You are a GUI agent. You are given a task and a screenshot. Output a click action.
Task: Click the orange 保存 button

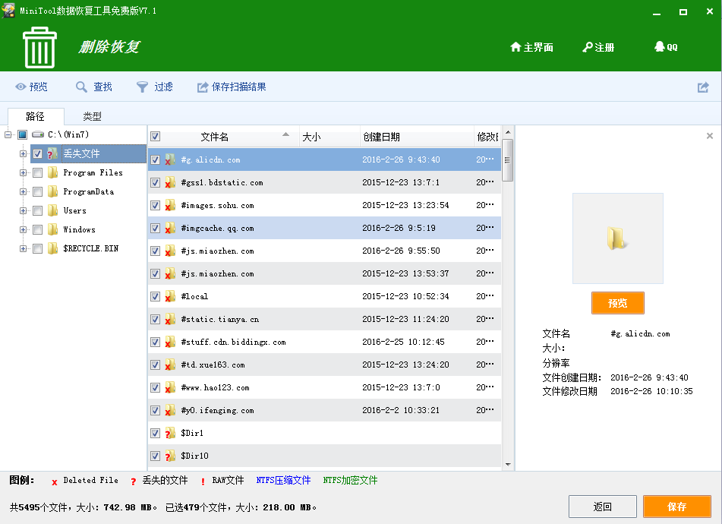(677, 507)
